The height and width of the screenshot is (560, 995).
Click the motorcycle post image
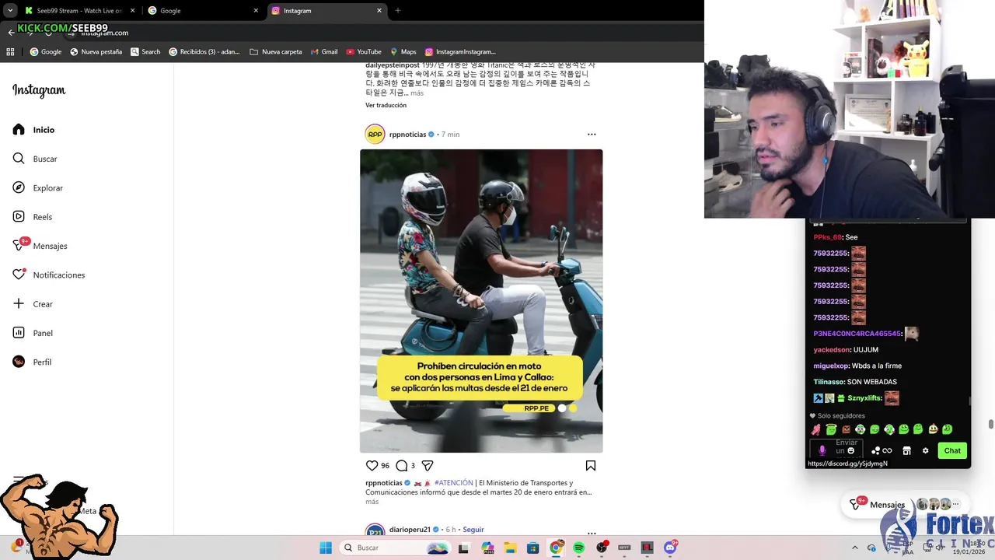click(x=481, y=301)
